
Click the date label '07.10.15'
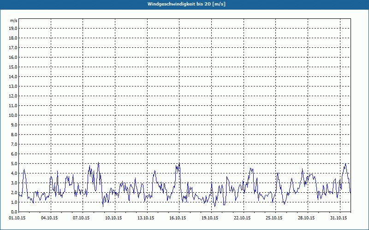(x=81, y=218)
